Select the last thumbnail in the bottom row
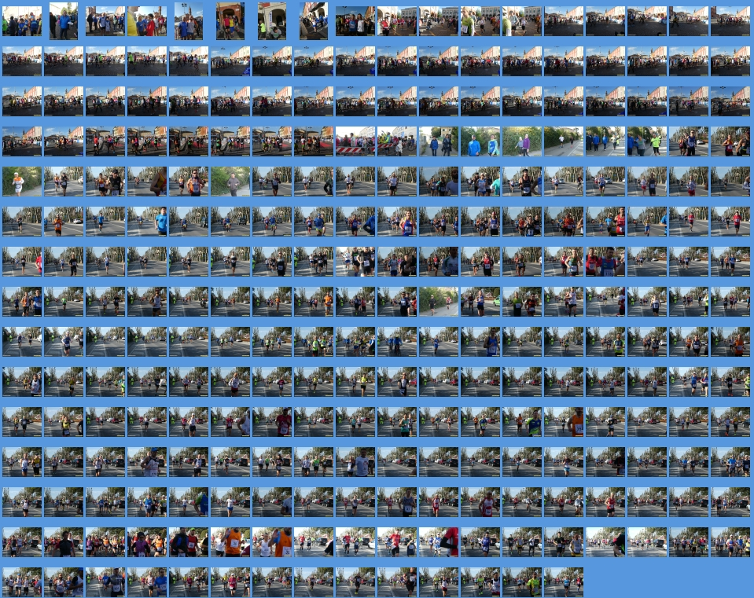Screen dimensions: 754x598 click(x=564, y=582)
